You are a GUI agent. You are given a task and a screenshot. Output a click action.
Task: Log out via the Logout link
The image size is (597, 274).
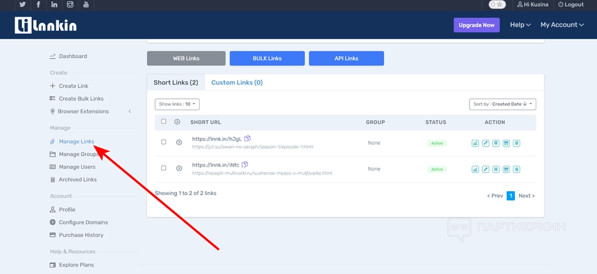pos(571,4)
